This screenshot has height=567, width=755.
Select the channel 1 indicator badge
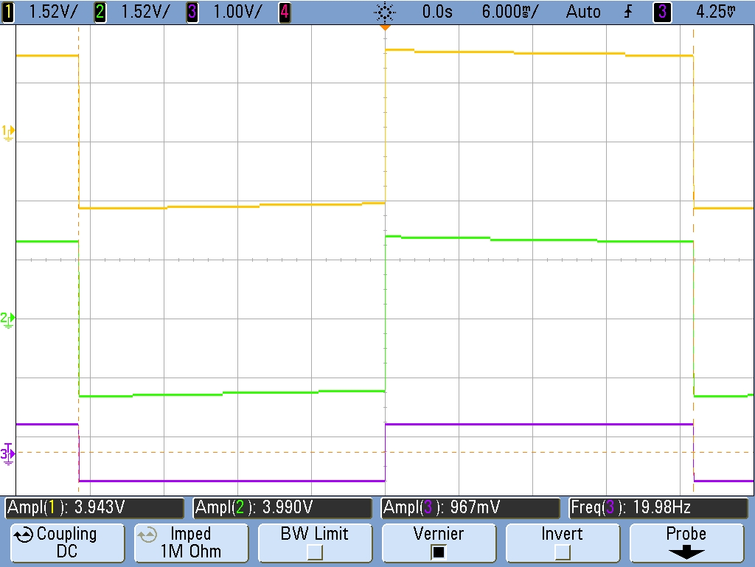[x=7, y=12]
